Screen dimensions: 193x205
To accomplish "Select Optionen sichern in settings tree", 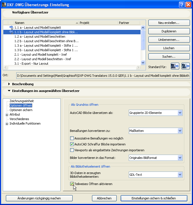I will click(21, 110).
